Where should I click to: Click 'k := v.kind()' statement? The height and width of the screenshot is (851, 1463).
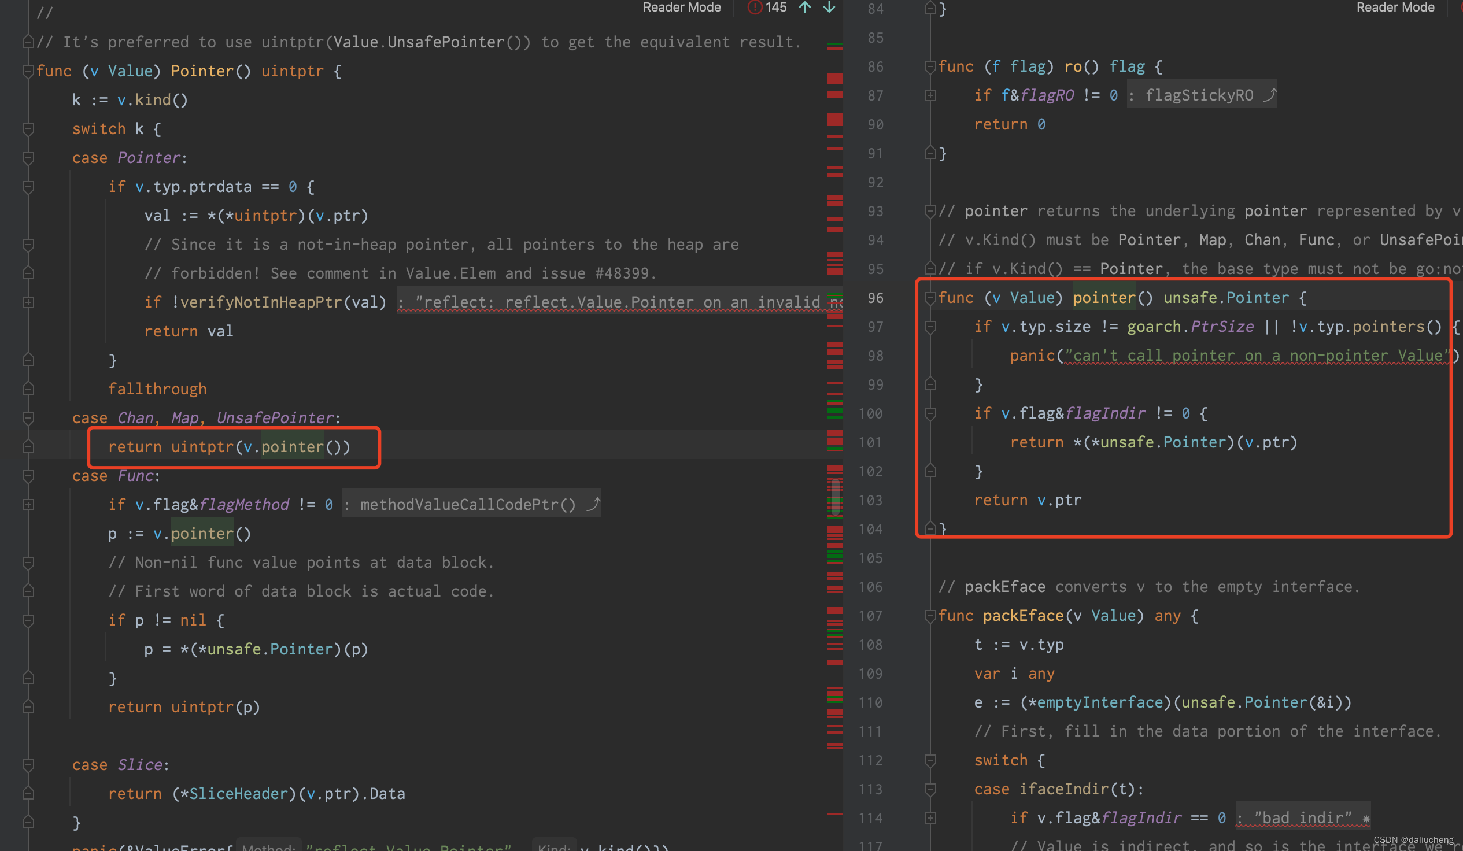[130, 100]
